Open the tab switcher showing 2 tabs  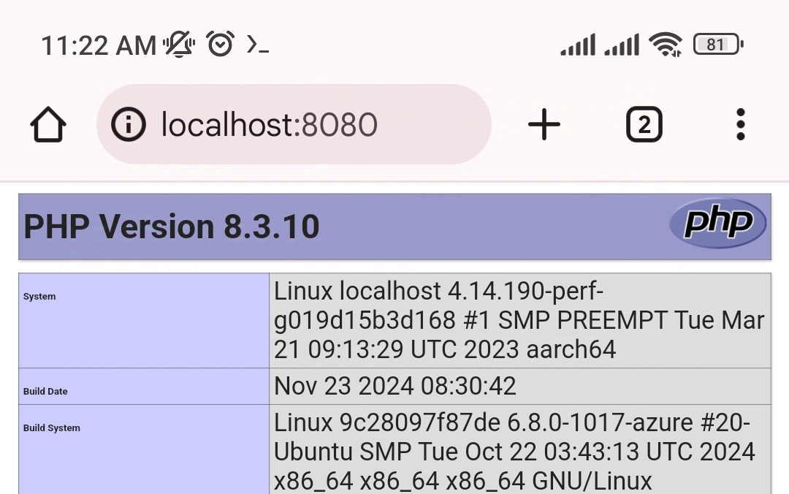[x=644, y=124]
